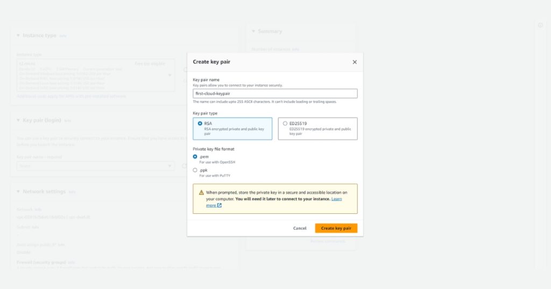Viewport: 551px width, 289px height.
Task: Click the Key pair name input field
Action: [x=275, y=93]
